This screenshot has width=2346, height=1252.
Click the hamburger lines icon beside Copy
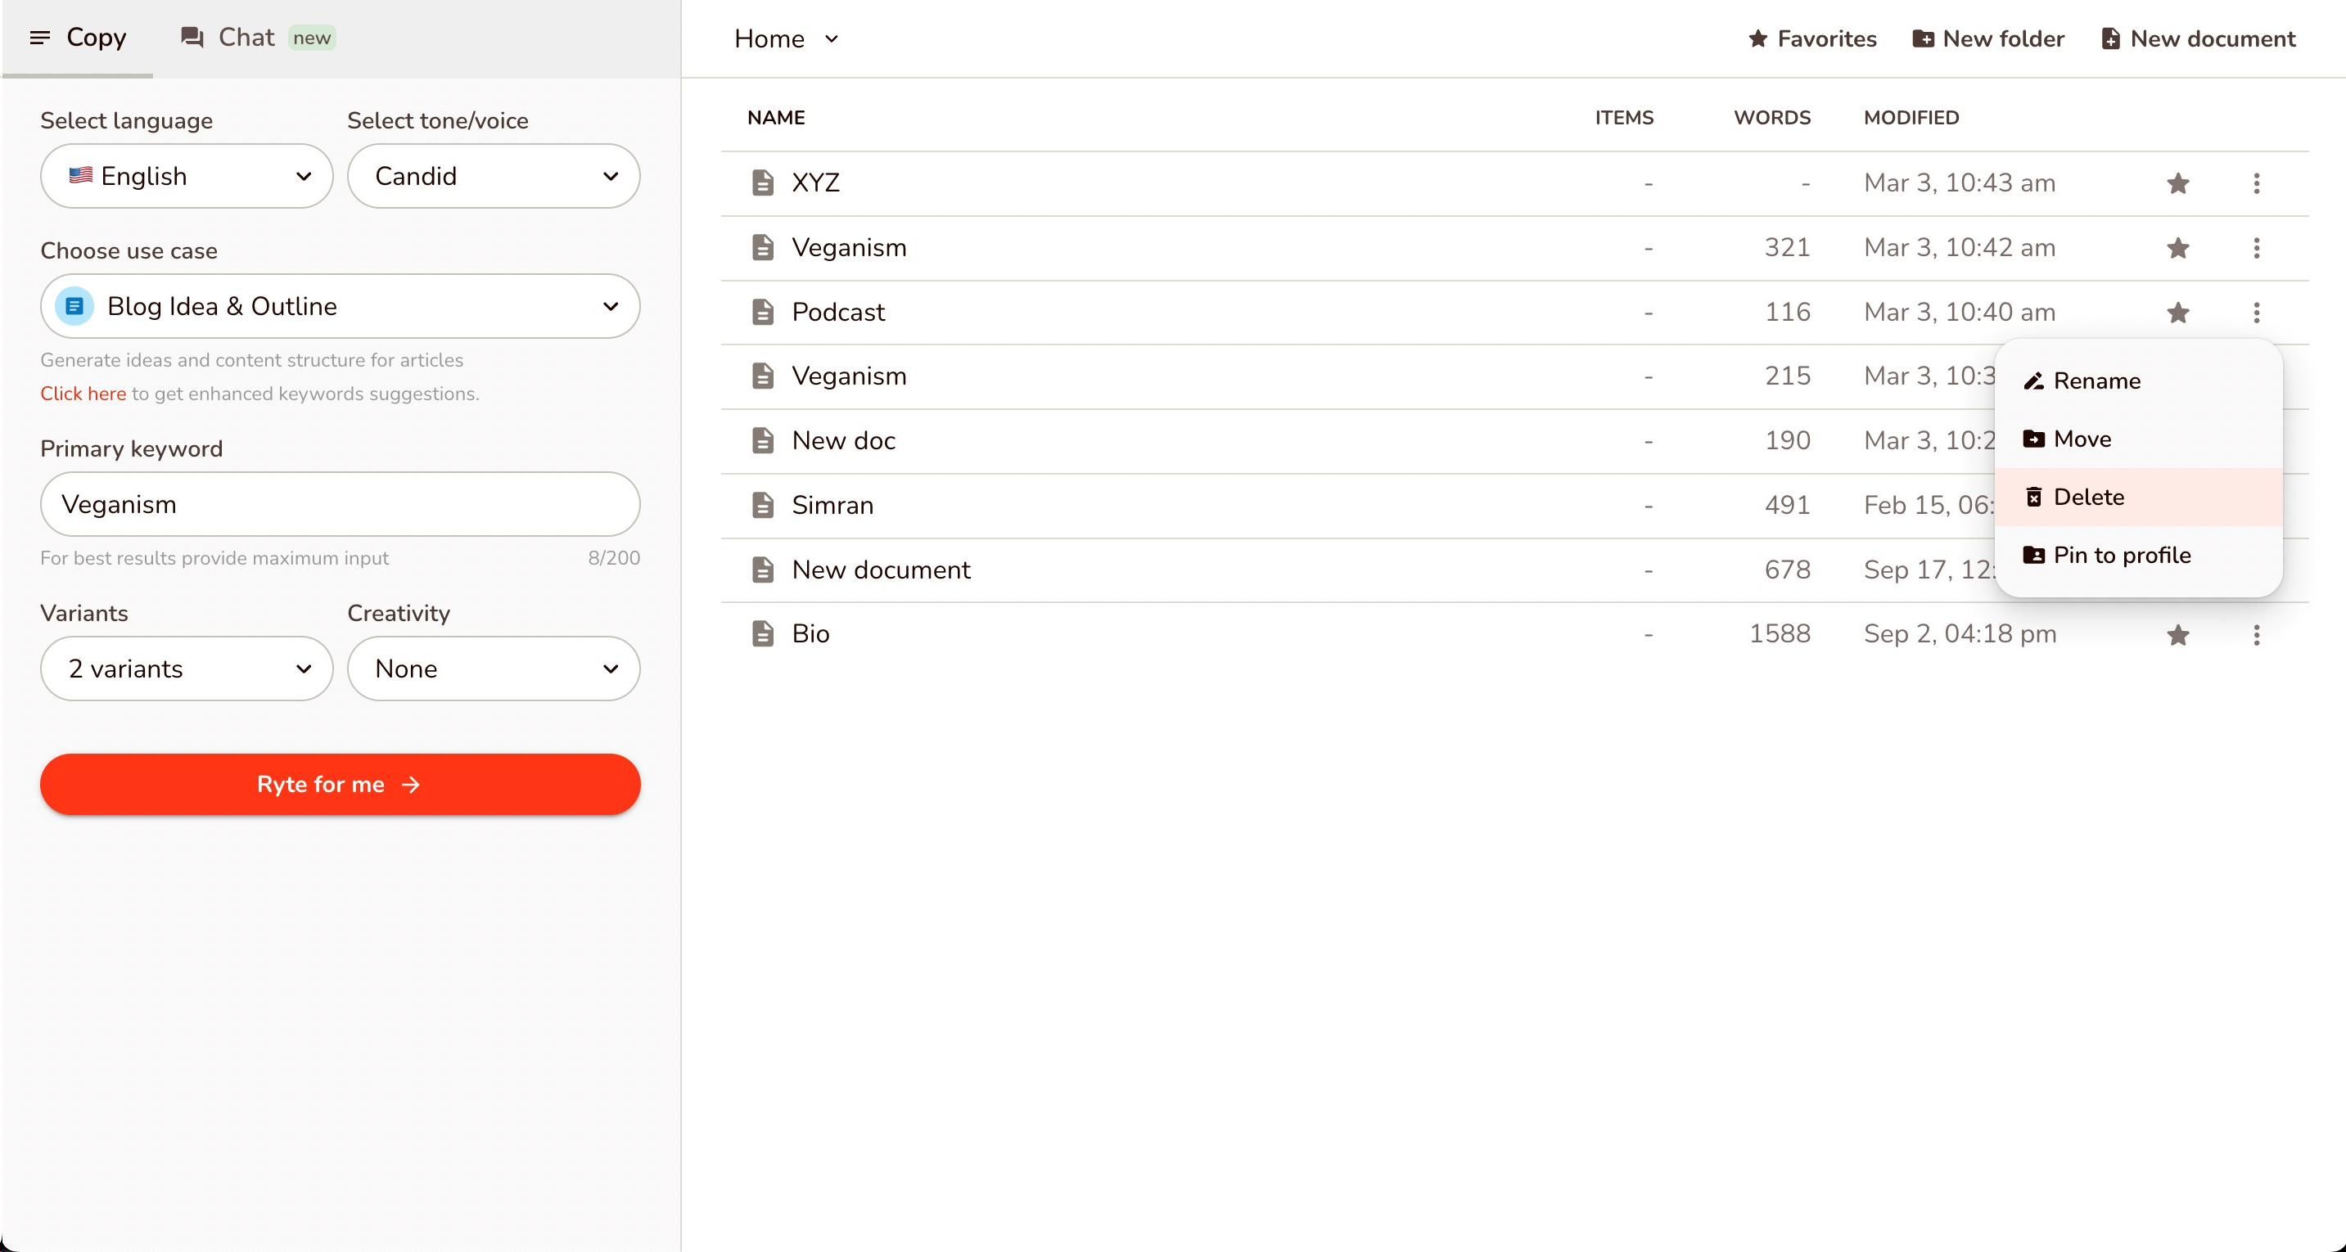point(39,38)
